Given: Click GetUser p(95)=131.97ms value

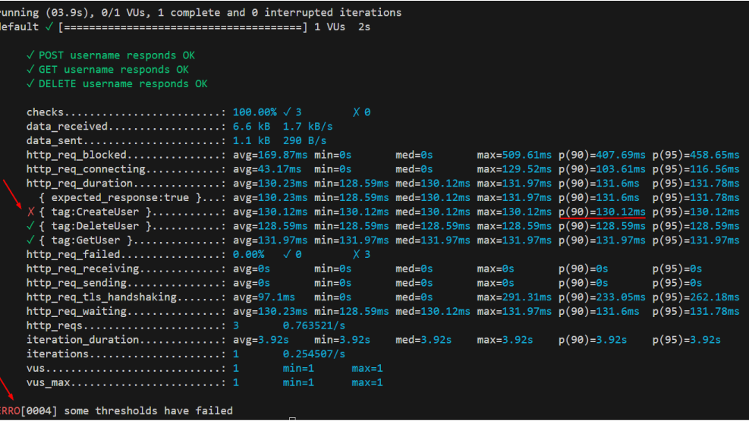Looking at the screenshot, I should [x=696, y=240].
